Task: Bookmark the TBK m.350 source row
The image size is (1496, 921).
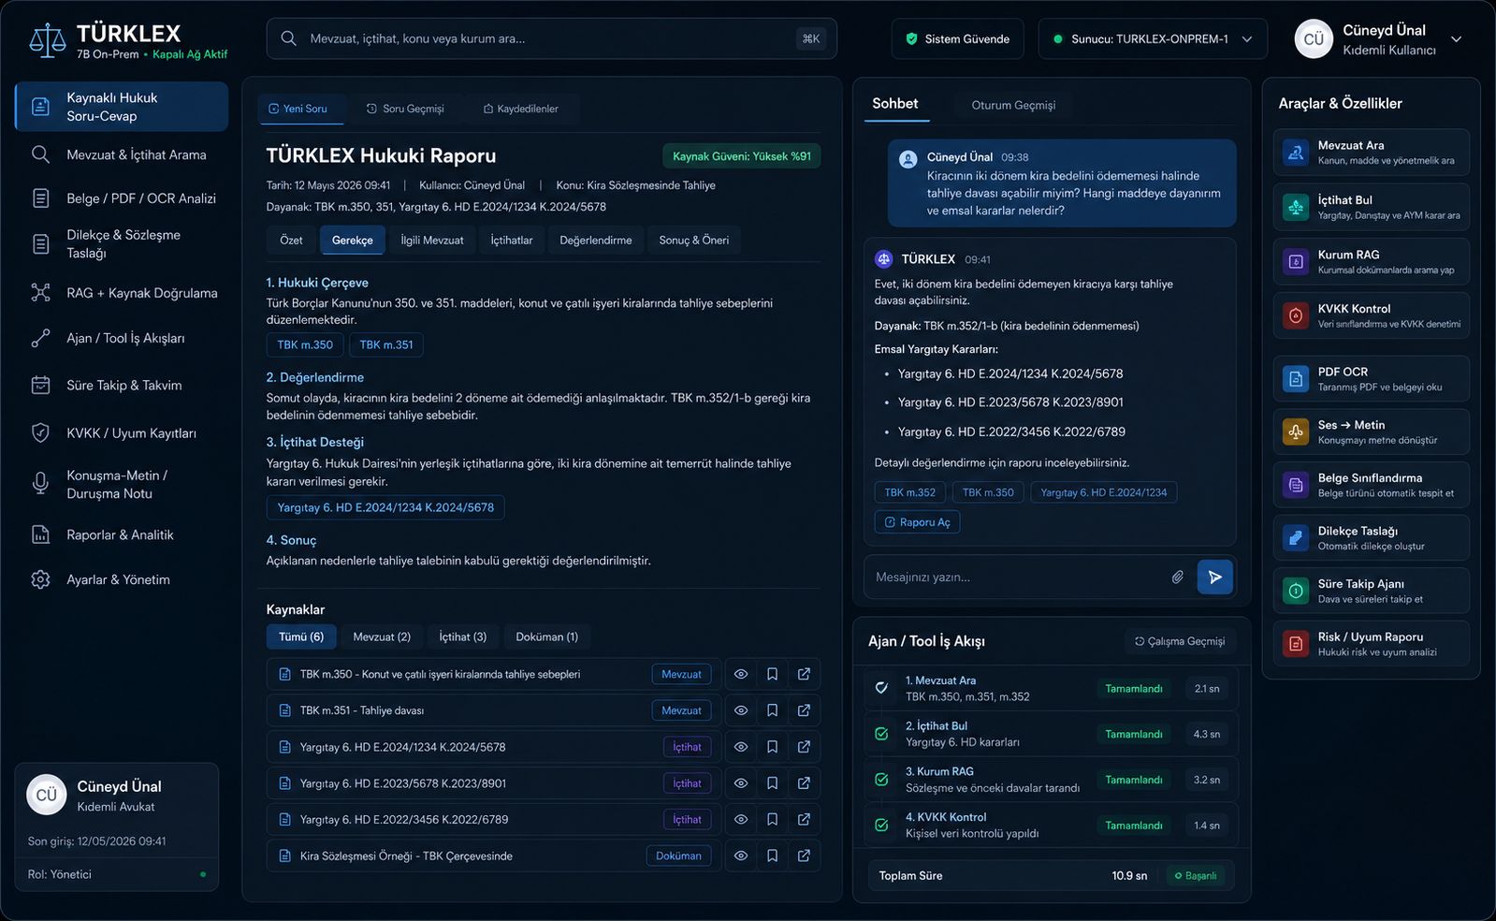Action: (772, 674)
